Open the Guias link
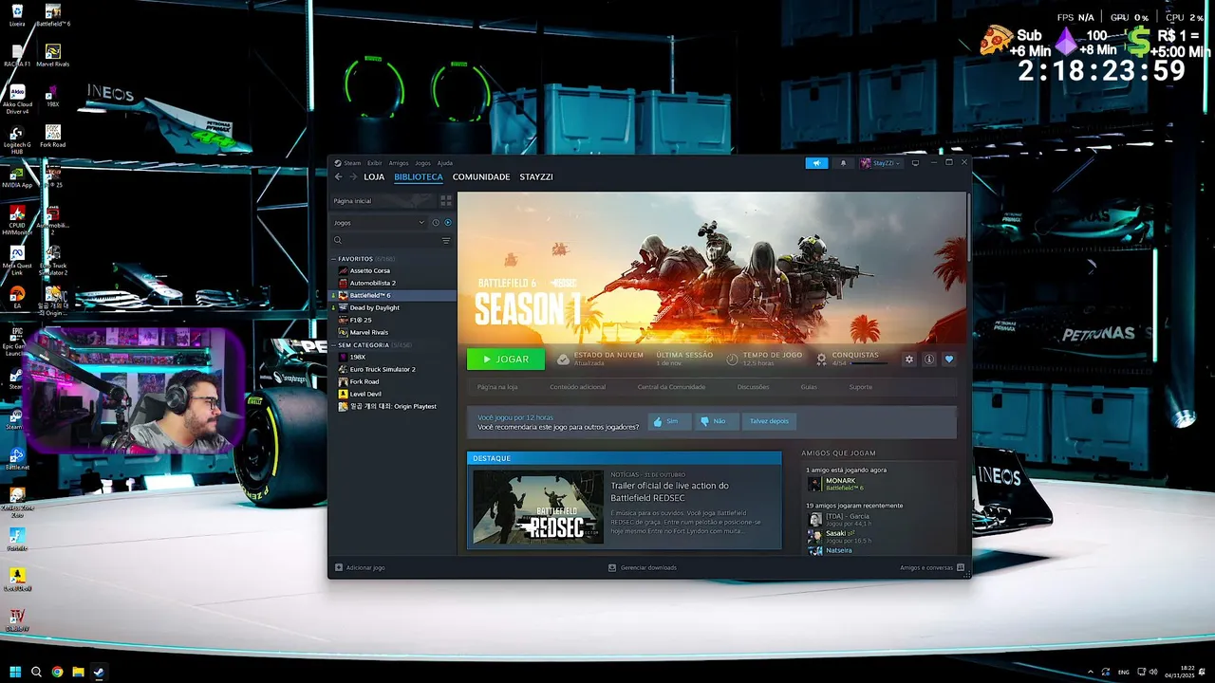Image resolution: width=1215 pixels, height=683 pixels. click(809, 387)
